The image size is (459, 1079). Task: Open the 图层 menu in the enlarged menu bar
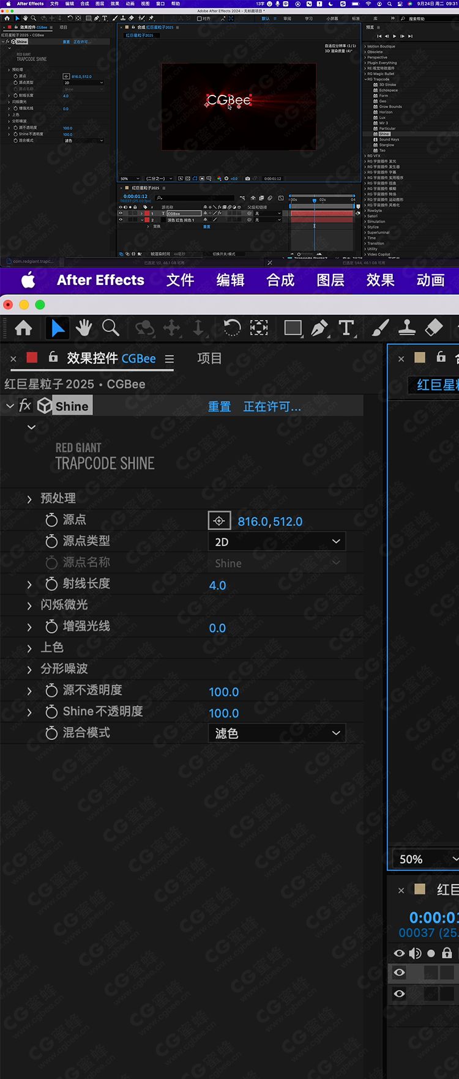(x=330, y=280)
